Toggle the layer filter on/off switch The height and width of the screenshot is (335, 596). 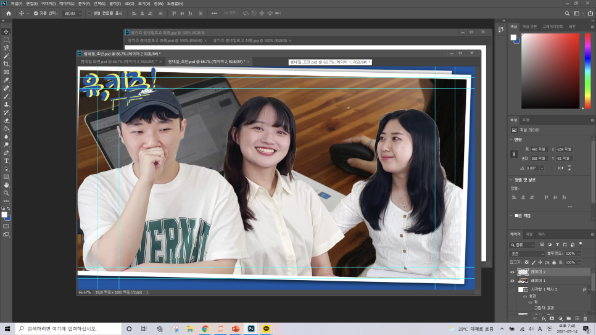tap(581, 244)
